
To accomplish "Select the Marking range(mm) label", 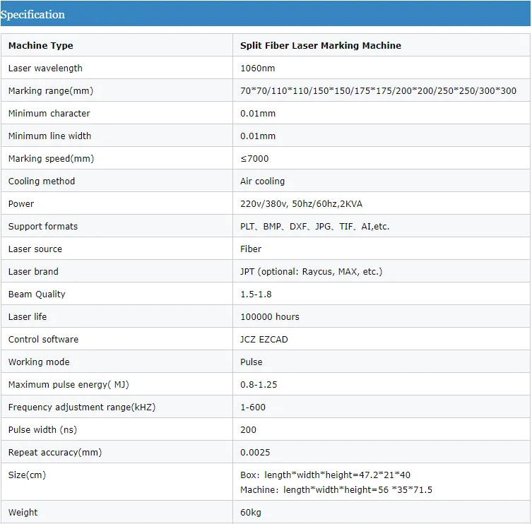I will pos(51,91).
